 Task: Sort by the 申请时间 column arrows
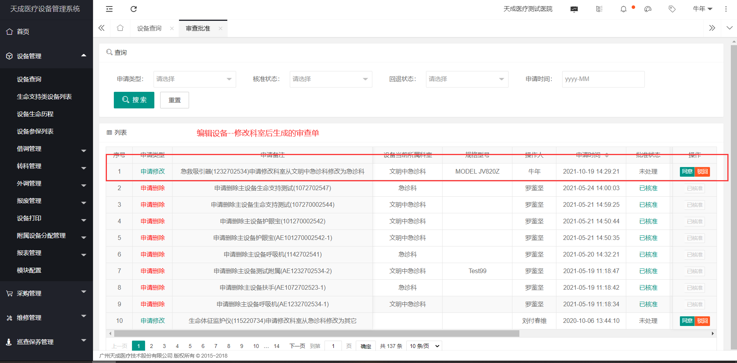(607, 155)
